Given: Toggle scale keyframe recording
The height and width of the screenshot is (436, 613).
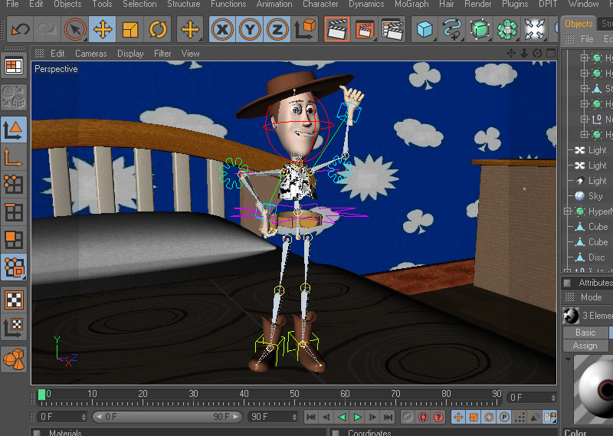Looking at the screenshot, I should point(474,417).
